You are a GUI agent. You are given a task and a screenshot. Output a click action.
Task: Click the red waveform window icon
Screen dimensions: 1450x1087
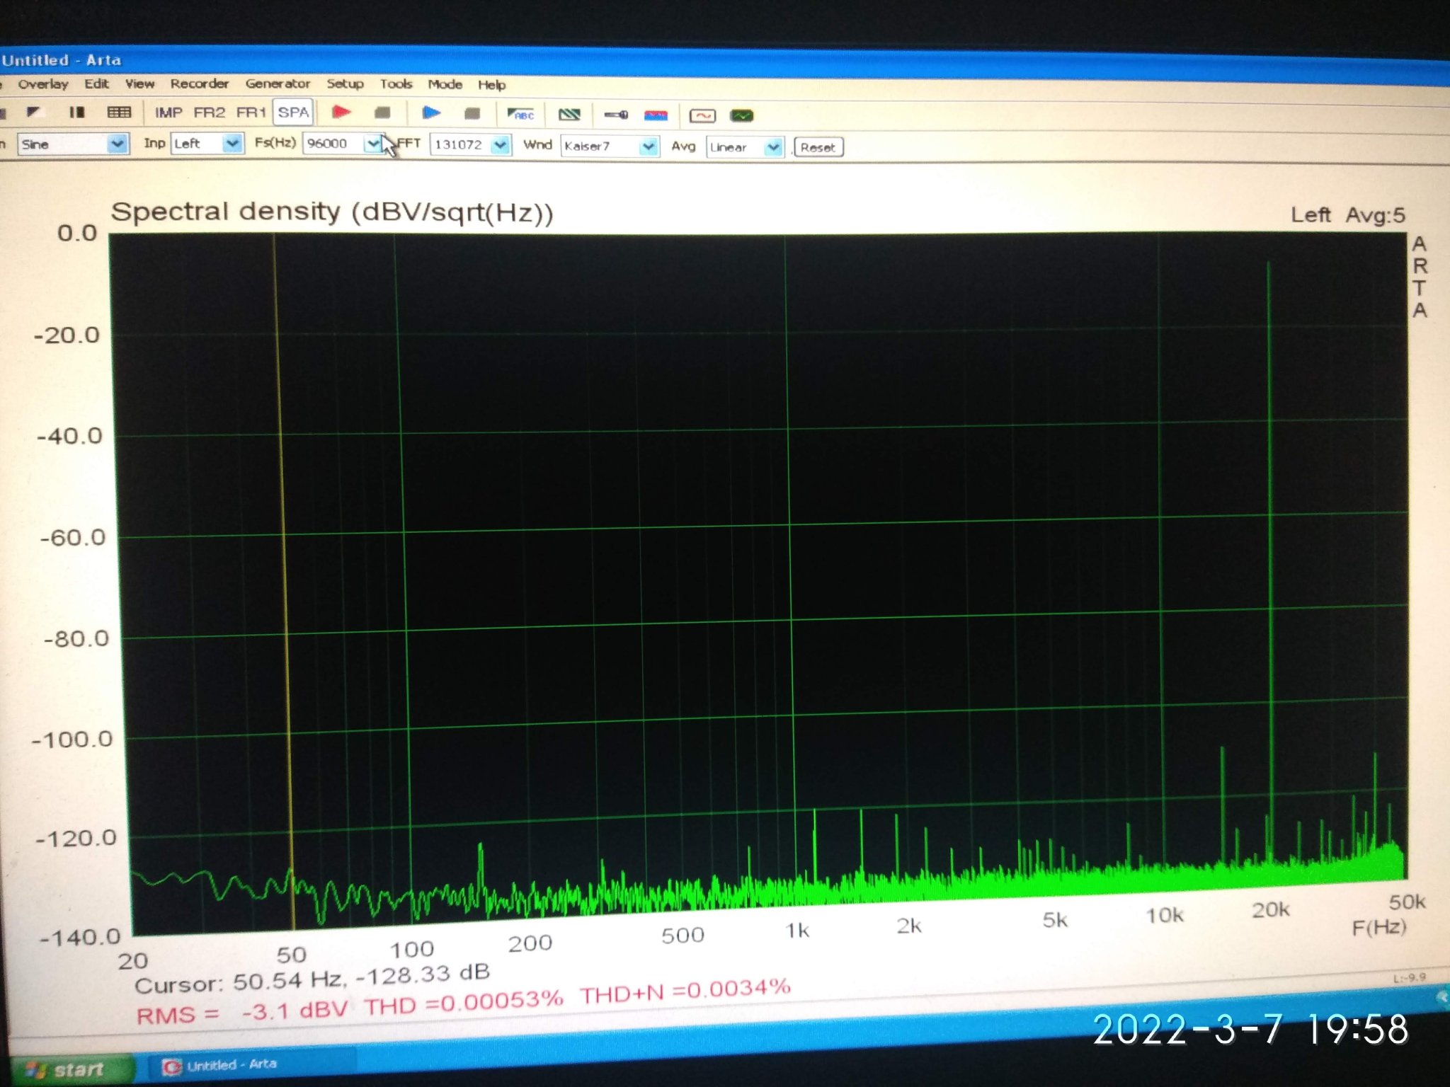point(702,115)
